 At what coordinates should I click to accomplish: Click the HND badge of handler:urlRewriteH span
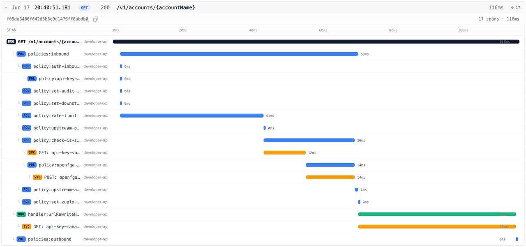coord(21,214)
